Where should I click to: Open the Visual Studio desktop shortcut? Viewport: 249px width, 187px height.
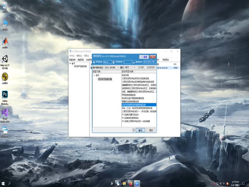coord(5,113)
